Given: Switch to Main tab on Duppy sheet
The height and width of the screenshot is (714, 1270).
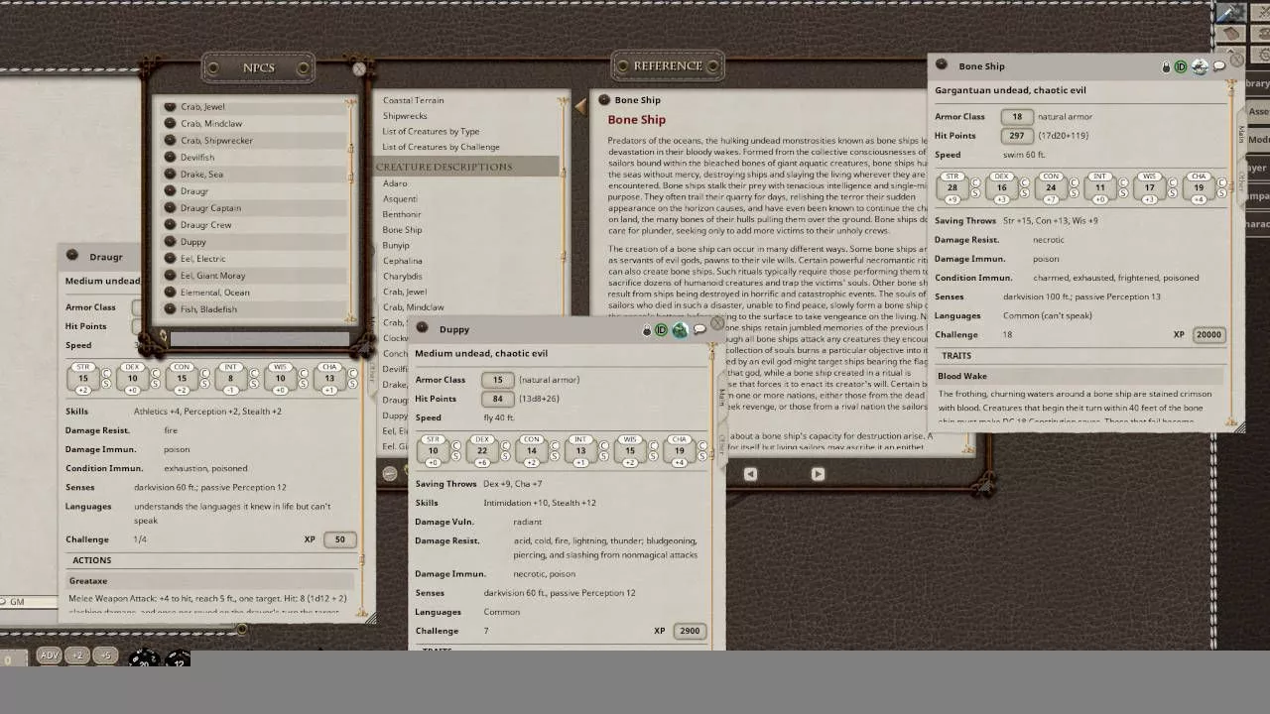Looking at the screenshot, I should [721, 397].
